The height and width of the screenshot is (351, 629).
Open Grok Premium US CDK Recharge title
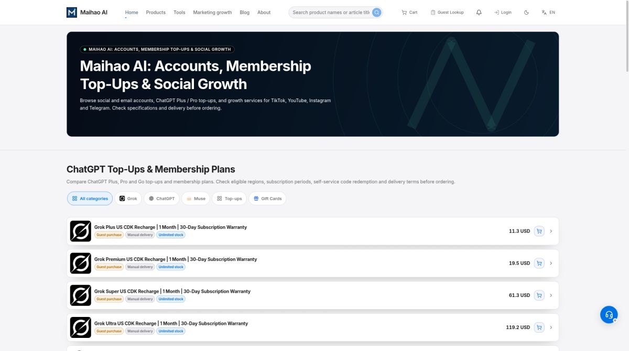click(x=176, y=259)
